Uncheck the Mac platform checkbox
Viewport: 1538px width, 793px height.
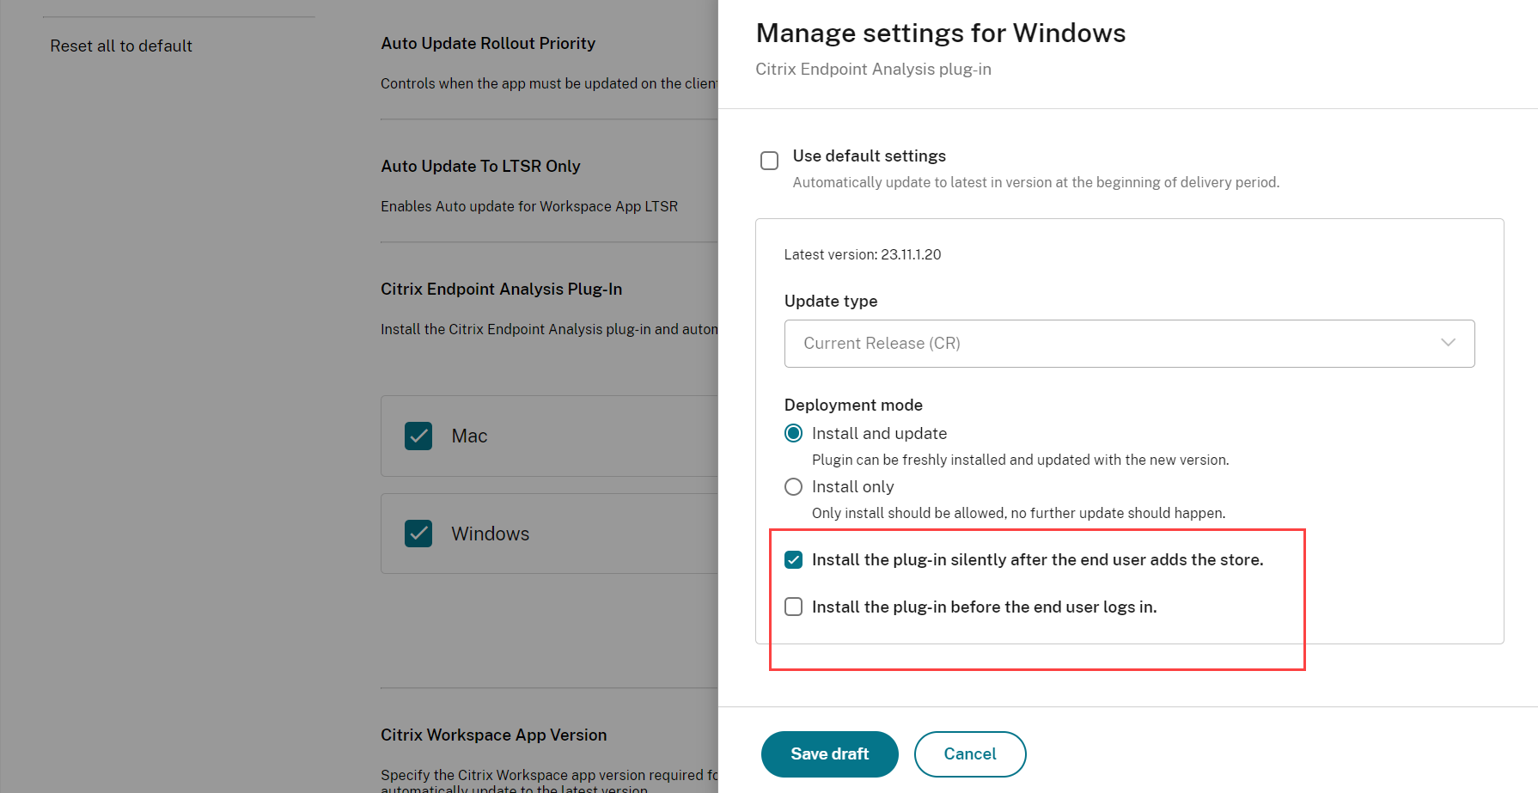[x=418, y=436]
